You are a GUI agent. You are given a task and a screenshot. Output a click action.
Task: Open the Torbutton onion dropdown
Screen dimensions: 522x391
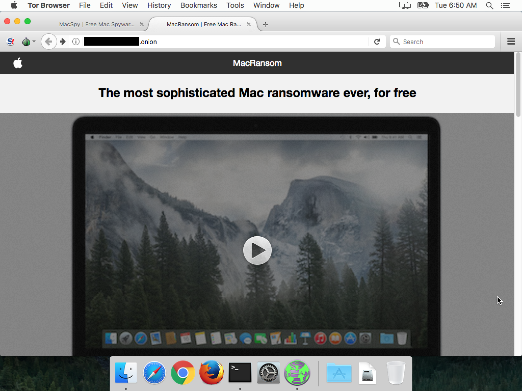click(29, 42)
